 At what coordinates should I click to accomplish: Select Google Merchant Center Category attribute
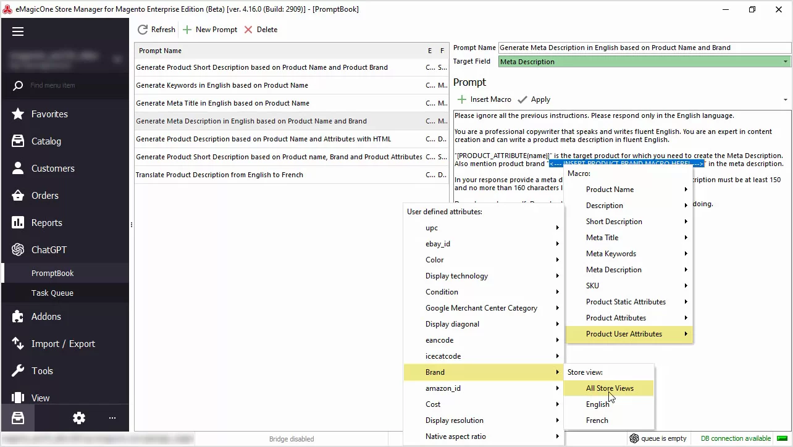tap(483, 308)
